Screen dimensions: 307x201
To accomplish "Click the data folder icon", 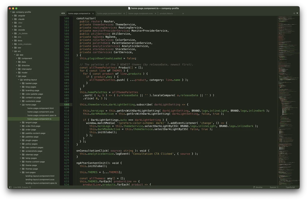I will tap(19, 62).
